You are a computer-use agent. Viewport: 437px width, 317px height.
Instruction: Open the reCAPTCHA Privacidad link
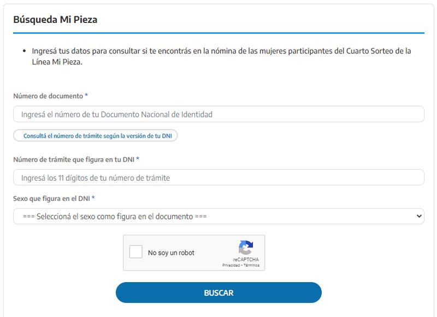[x=231, y=265]
